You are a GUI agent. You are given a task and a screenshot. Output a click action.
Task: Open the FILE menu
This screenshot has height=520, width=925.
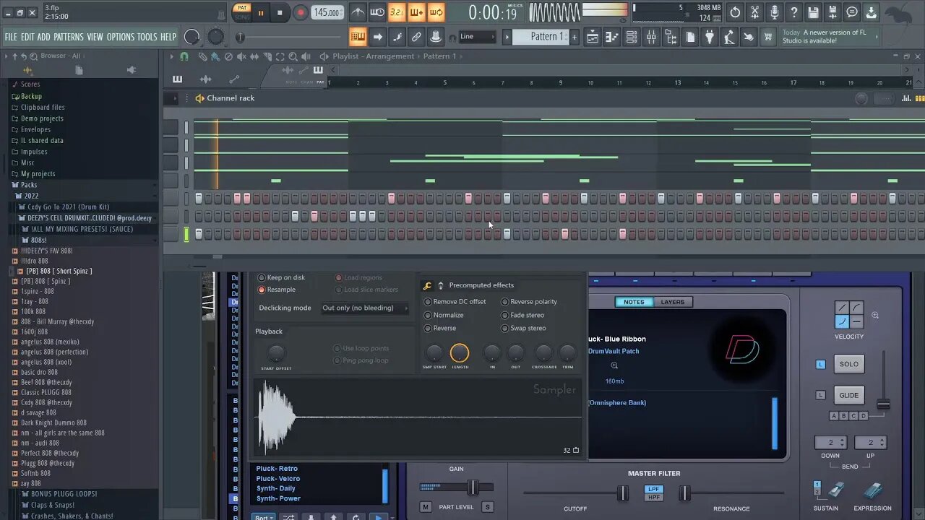pos(11,37)
